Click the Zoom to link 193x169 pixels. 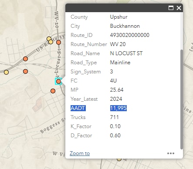point(80,153)
